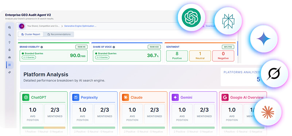Viewport: 292px width, 136px height.
Task: Click the Gemini sentiment progress bar
Action: click(193, 128)
